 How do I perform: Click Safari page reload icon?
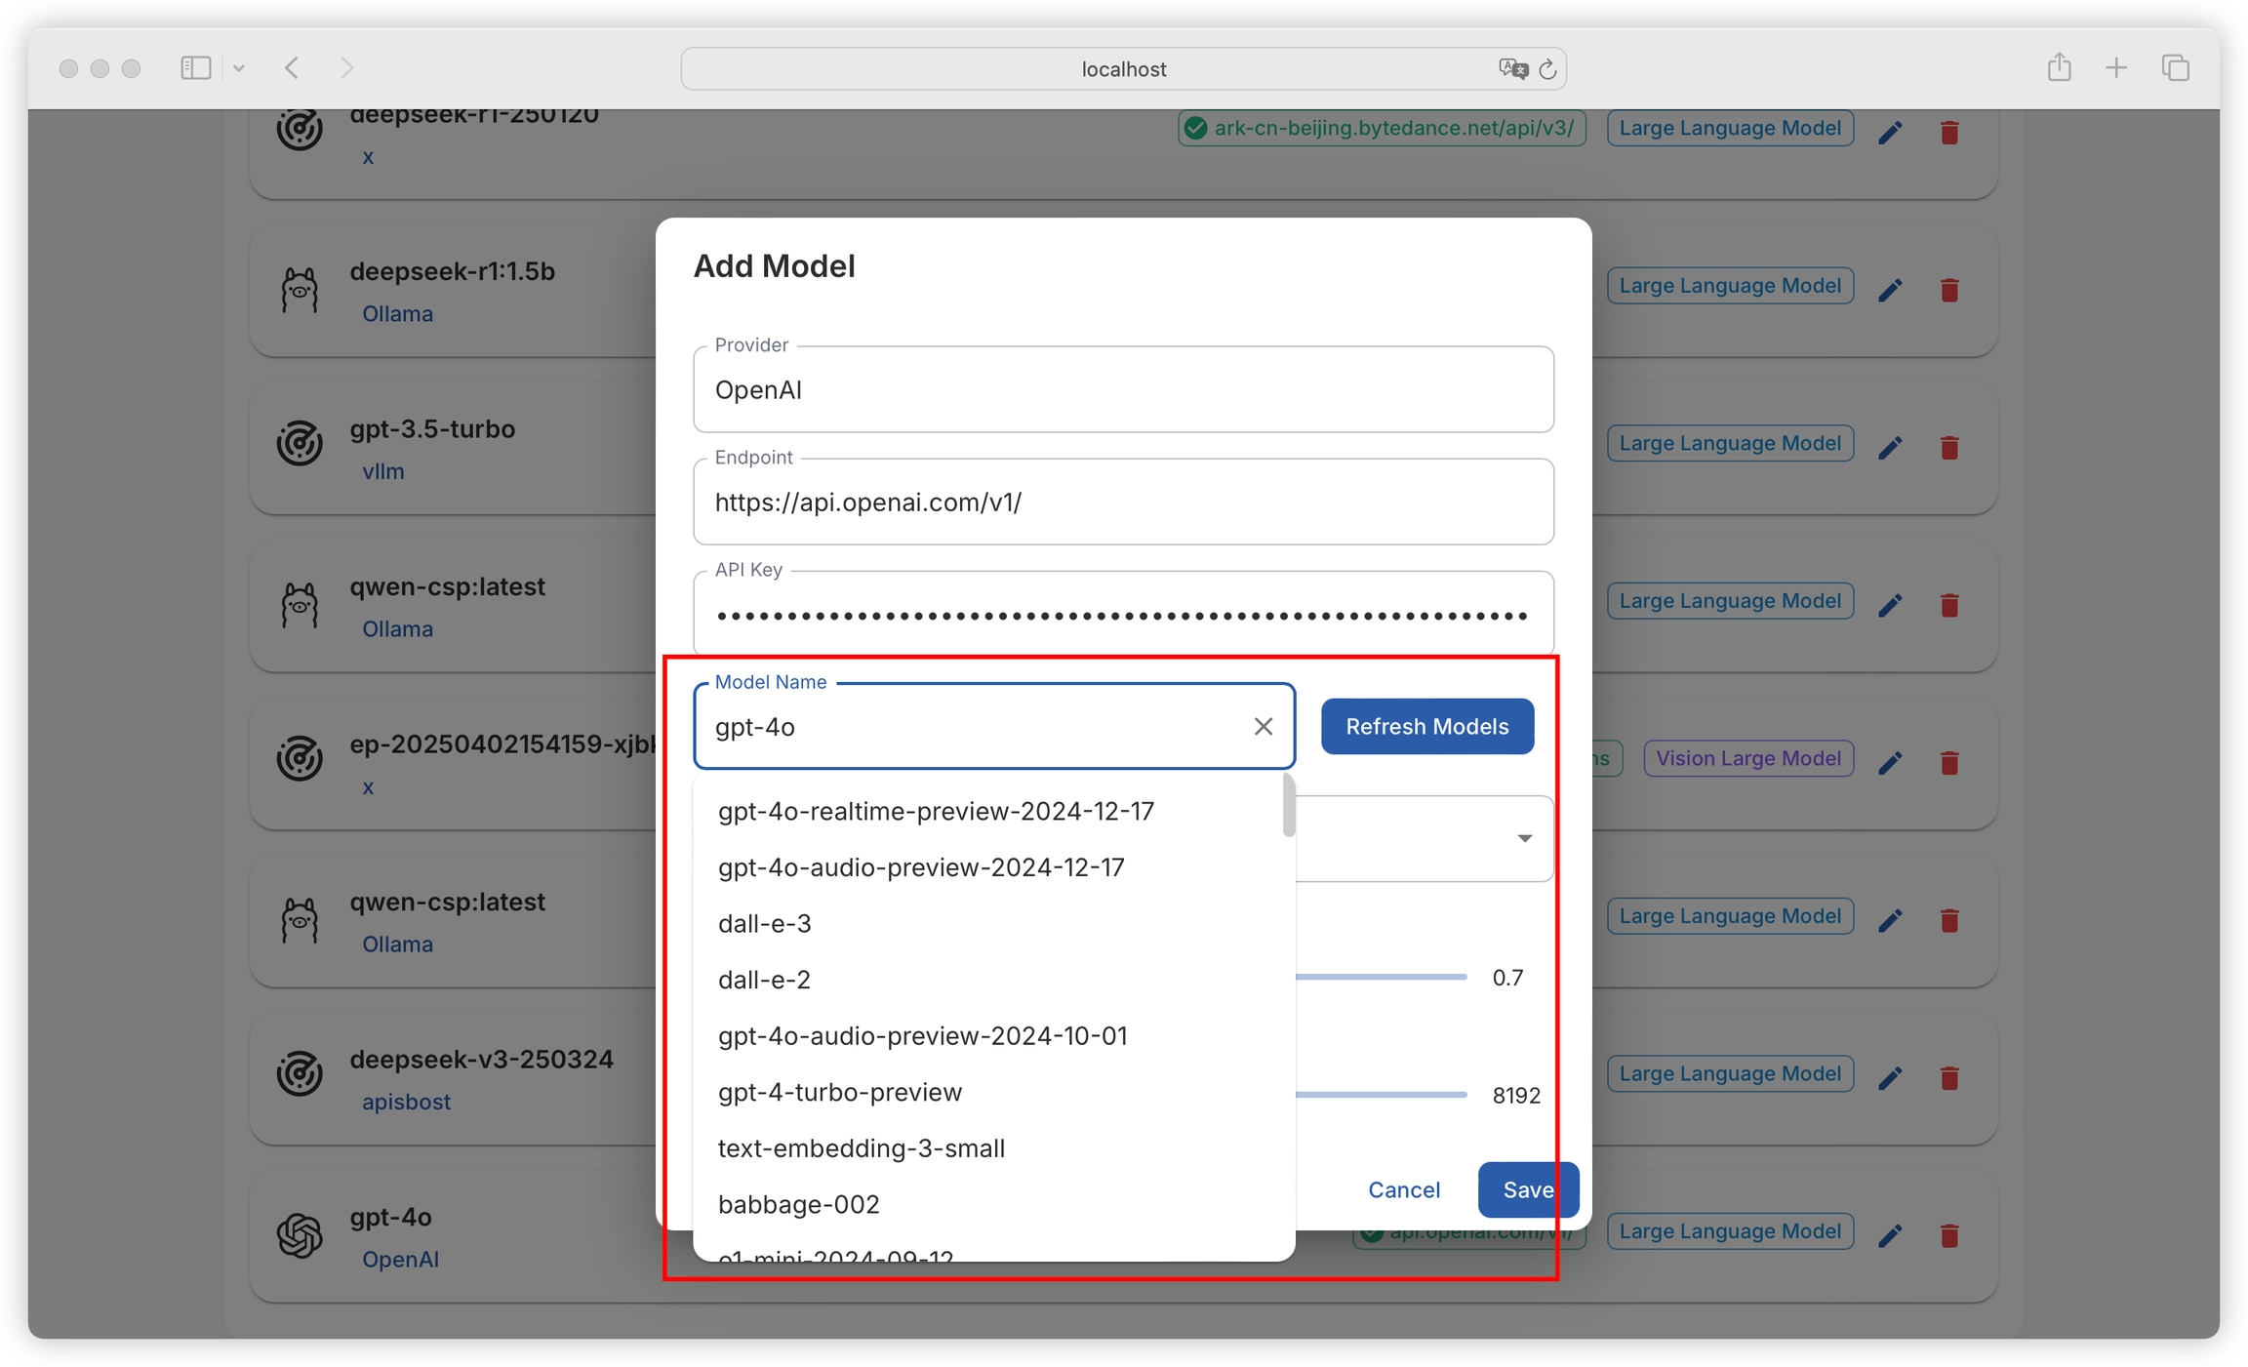pos(1547,69)
